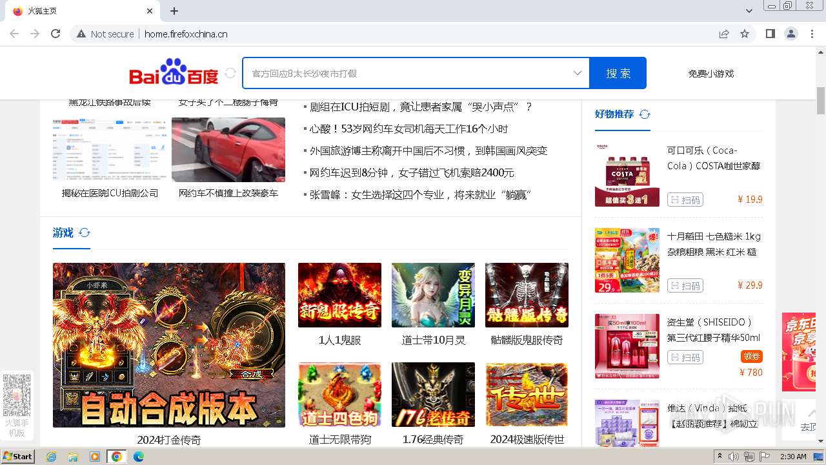This screenshot has height=465, width=826.
Task: Refresh the 游戏 section list
Action: point(85,232)
